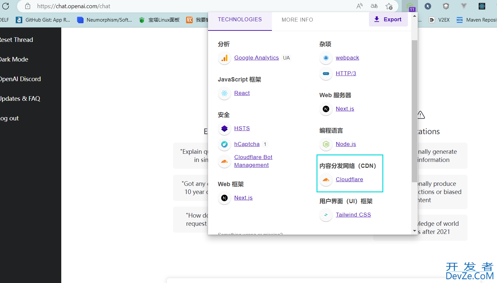Click the 1 badge beside hCaptcha
The height and width of the screenshot is (283, 497).
pos(265,144)
